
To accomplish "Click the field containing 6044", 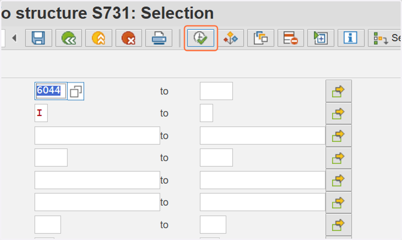I will pyautogui.click(x=51, y=91).
